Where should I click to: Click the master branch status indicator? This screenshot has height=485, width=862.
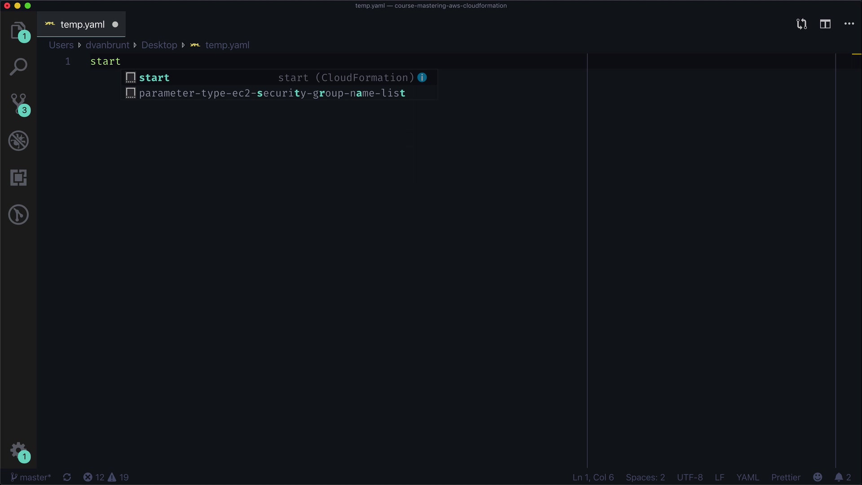click(31, 477)
